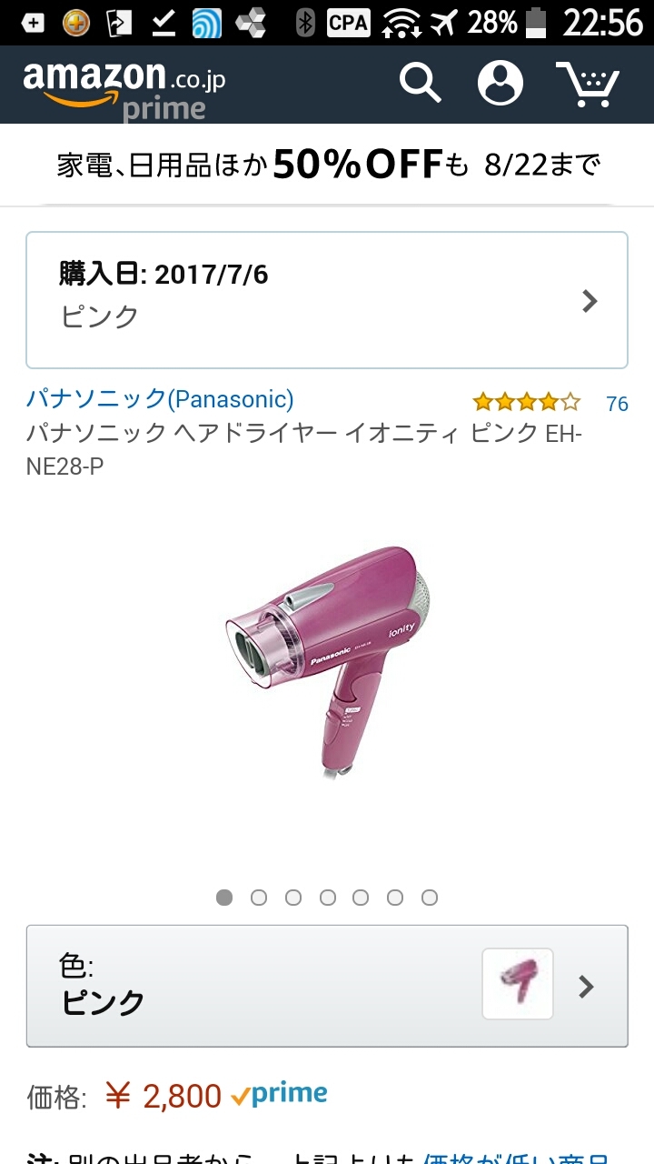Viewport: 654px width, 1164px height.
Task: Expand the purchase date 2017/7/6 chevron
Action: click(590, 301)
